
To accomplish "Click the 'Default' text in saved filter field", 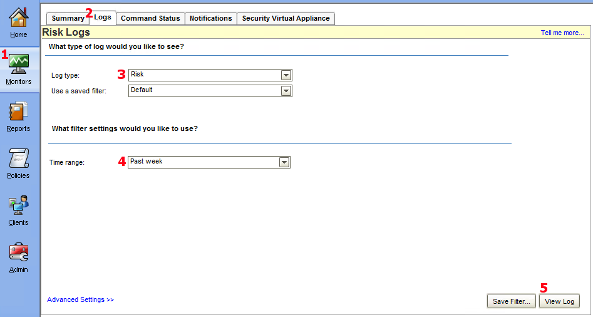I will [x=142, y=90].
